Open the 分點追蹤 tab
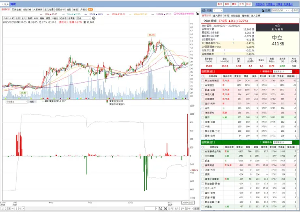 coord(235,15)
